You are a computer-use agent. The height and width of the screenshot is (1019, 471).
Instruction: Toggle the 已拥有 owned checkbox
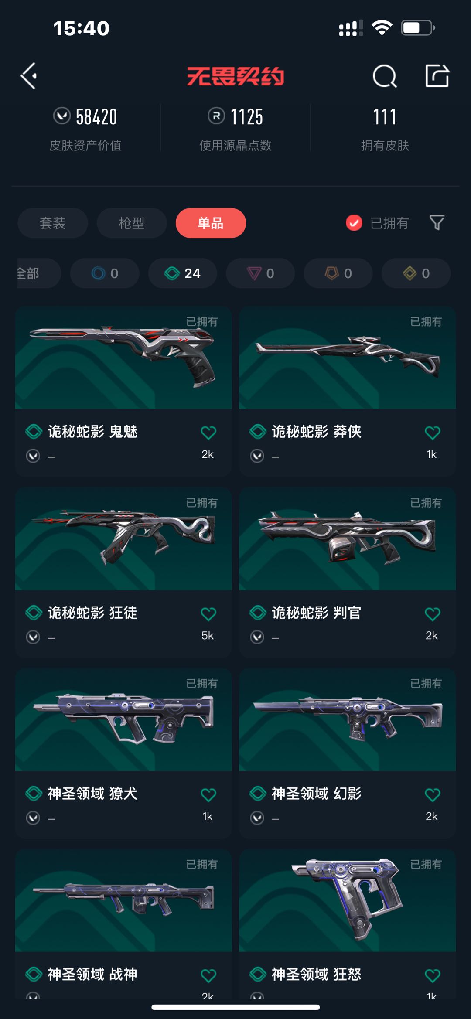[354, 223]
